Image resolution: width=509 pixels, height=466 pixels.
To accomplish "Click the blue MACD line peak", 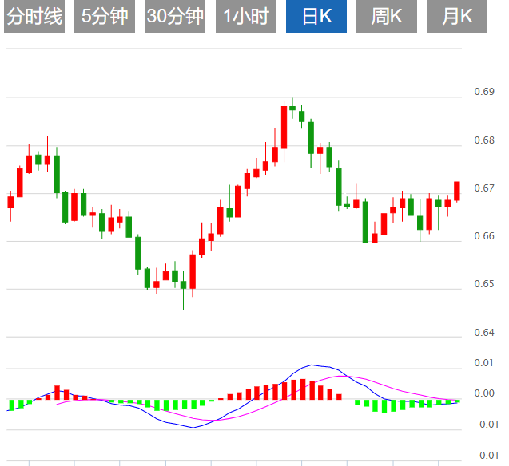I will 312,365.
